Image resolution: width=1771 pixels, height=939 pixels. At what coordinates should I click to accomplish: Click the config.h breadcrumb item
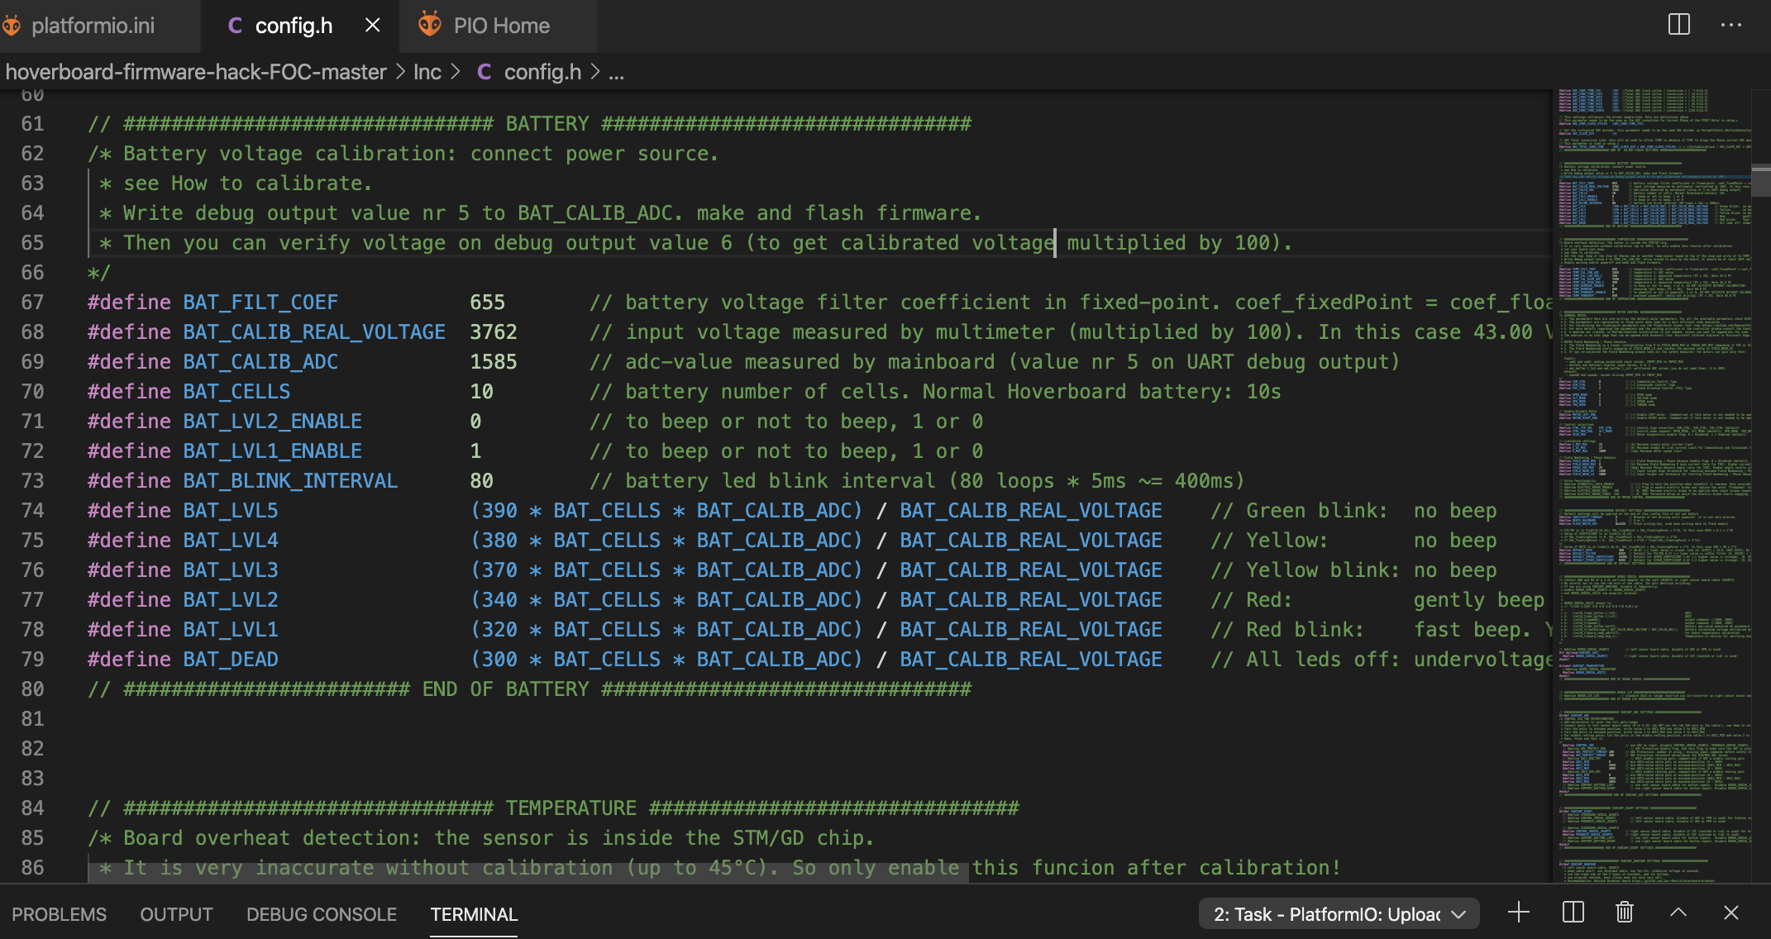(x=542, y=72)
